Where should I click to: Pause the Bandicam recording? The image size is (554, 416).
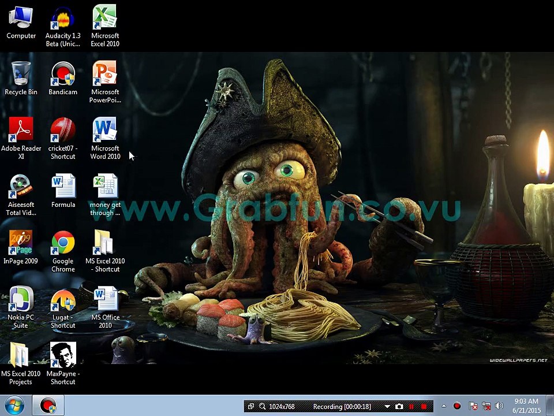point(411,406)
